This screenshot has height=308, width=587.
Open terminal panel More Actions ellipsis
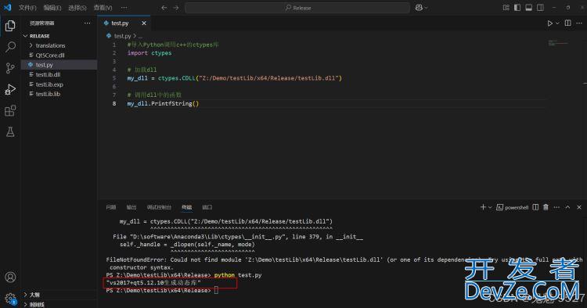(x=556, y=207)
